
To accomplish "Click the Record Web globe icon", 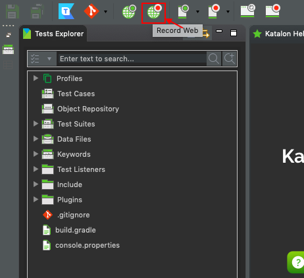I will 154,12.
